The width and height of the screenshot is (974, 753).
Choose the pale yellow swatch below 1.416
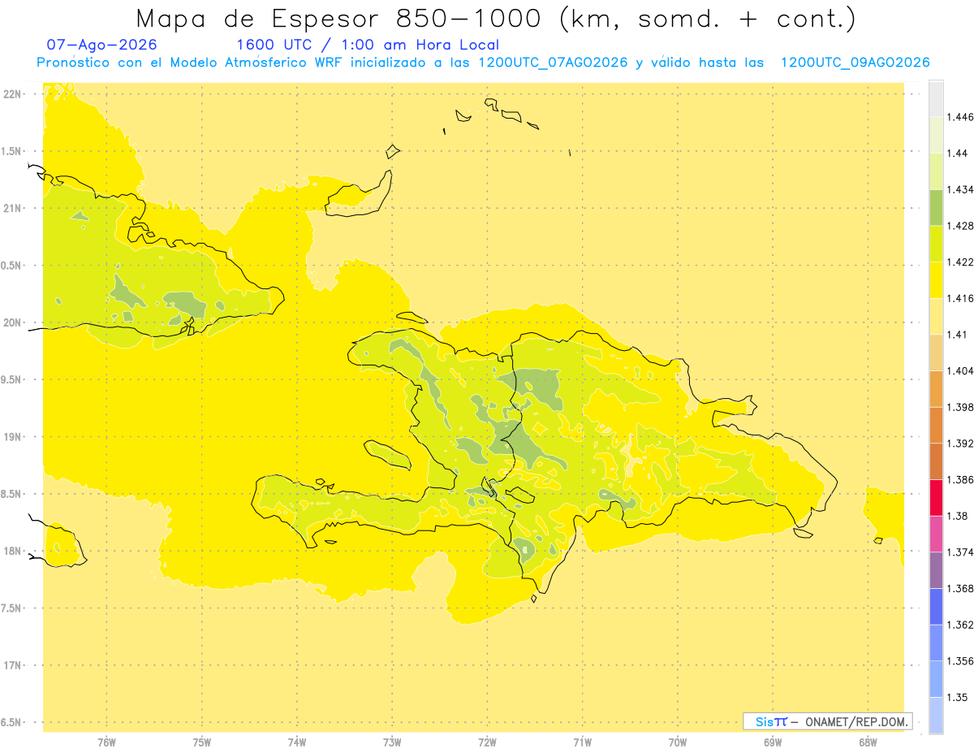tap(936, 316)
